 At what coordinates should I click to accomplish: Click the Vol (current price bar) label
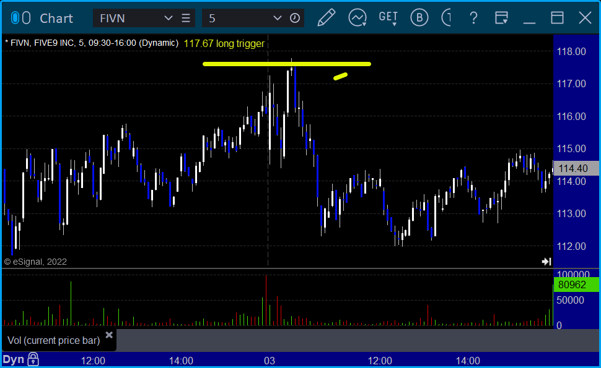click(x=54, y=340)
